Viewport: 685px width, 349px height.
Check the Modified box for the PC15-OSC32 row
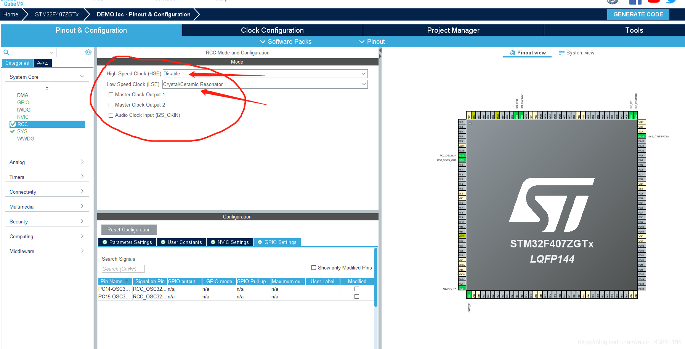357,296
